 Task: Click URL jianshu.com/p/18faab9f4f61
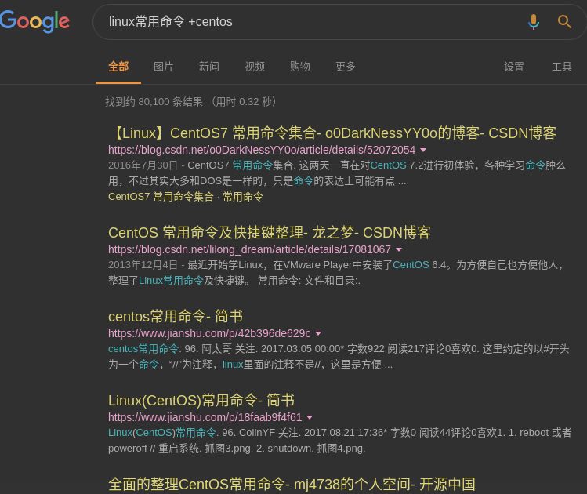[205, 417]
